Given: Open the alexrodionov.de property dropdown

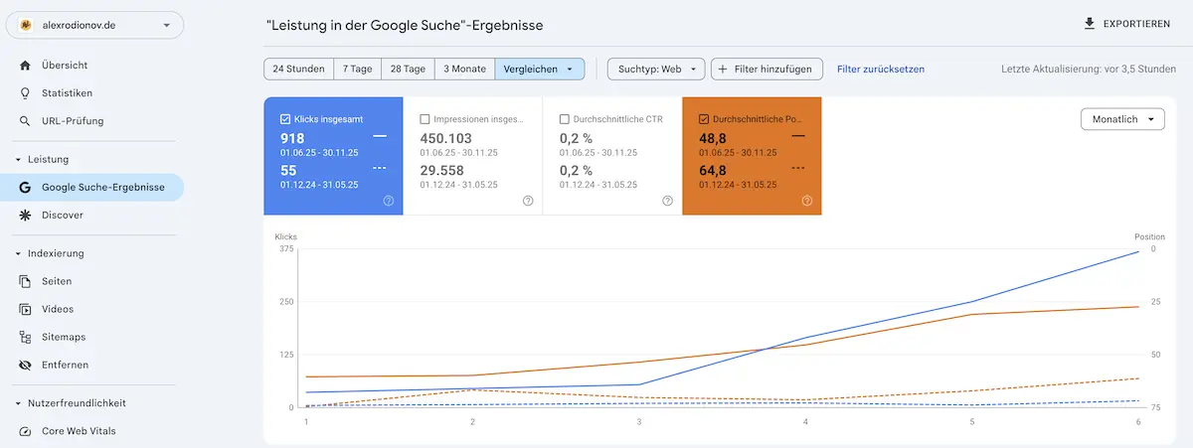Looking at the screenshot, I should click(94, 25).
